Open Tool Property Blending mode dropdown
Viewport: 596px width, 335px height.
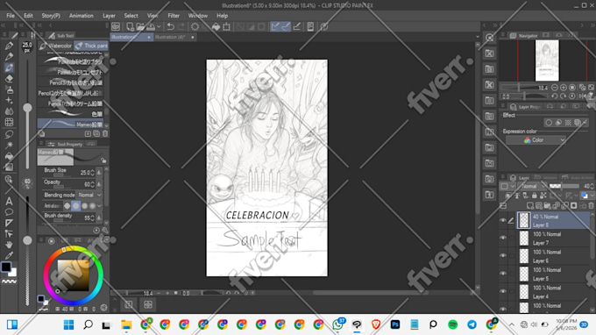click(x=89, y=195)
